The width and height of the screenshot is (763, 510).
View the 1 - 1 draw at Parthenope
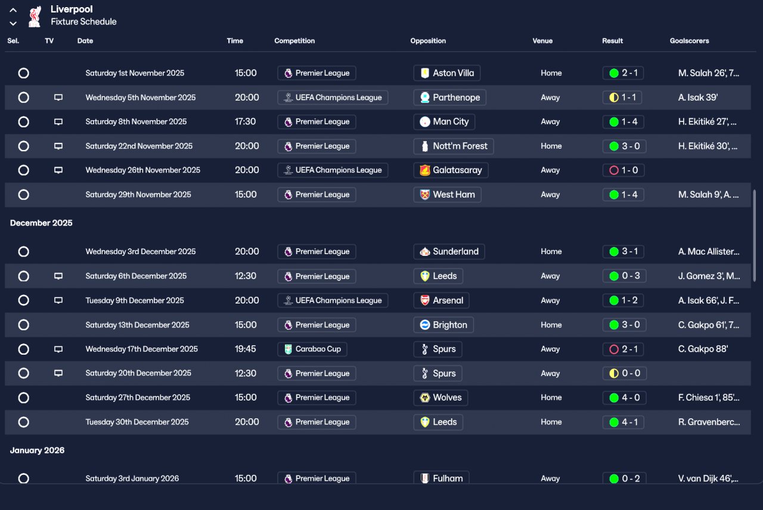[623, 98]
